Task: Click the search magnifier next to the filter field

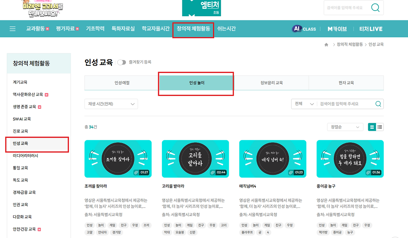Action: point(378,103)
